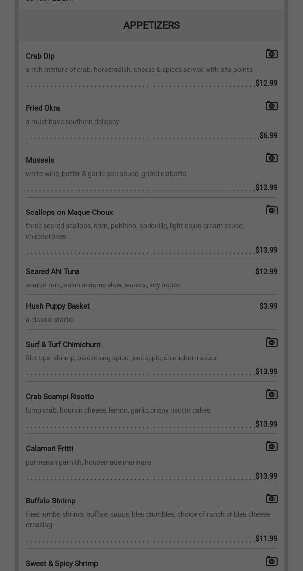Click the Buffalo Shrimp description text
The width and height of the screenshot is (303, 571).
(x=148, y=519)
